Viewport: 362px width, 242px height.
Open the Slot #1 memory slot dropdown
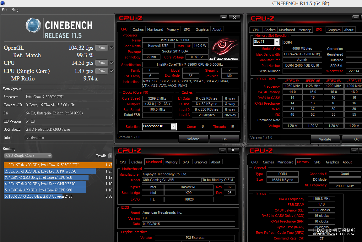click(267, 42)
